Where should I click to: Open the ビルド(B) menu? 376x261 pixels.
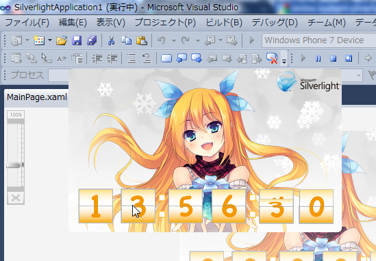point(224,23)
